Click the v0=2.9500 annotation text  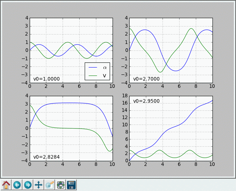(146, 101)
